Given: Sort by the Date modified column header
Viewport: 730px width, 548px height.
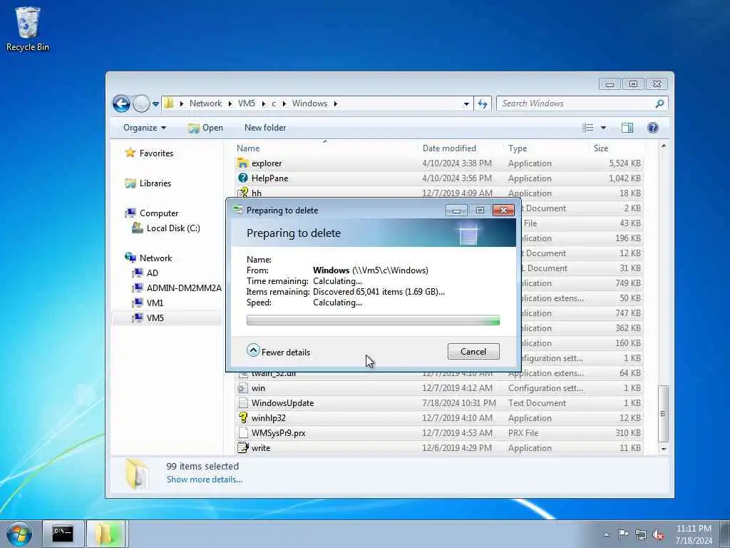Looking at the screenshot, I should (449, 148).
